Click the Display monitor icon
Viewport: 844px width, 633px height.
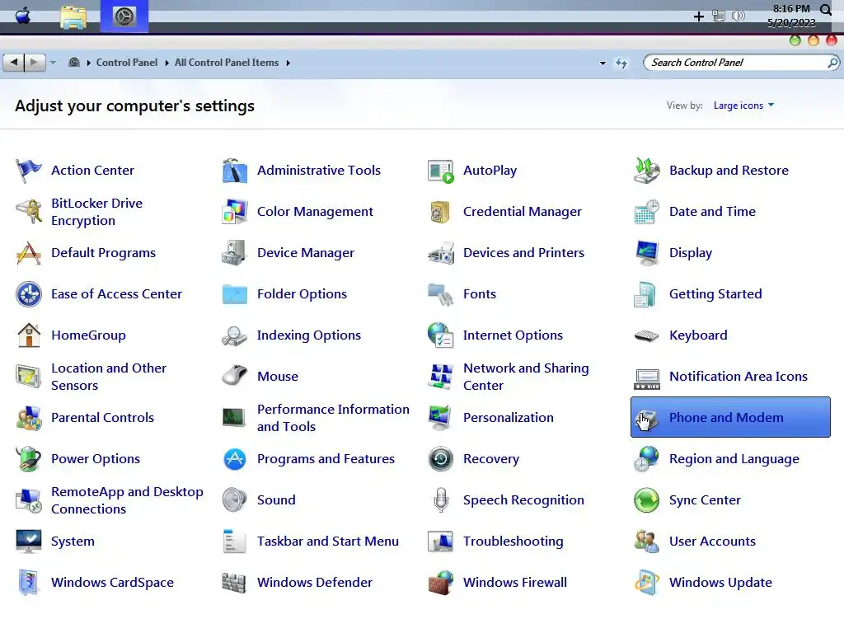(x=646, y=253)
